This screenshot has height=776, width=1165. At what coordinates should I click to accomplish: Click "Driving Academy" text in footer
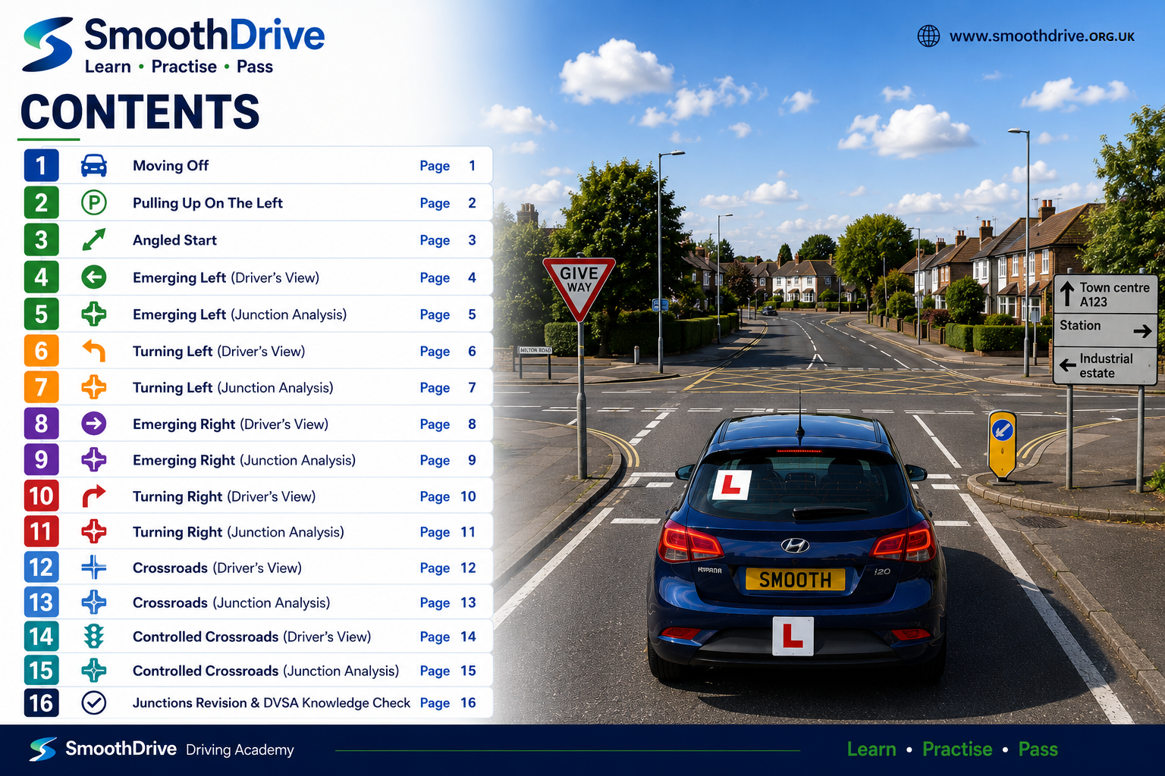point(240,749)
